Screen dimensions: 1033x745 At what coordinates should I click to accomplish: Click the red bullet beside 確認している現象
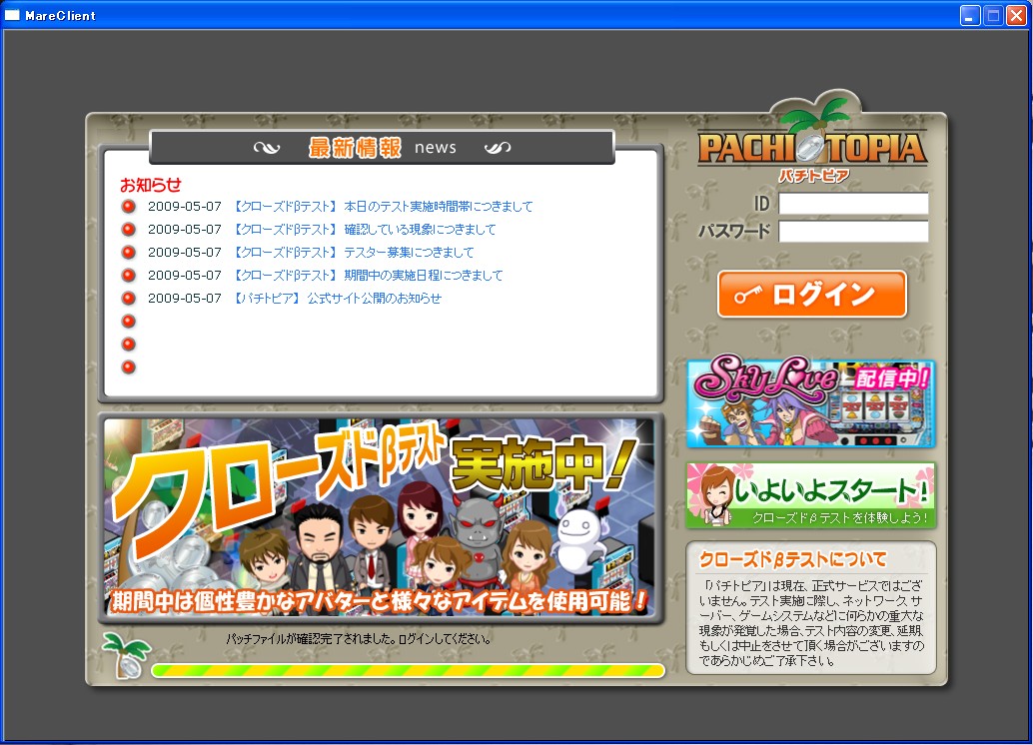point(129,230)
